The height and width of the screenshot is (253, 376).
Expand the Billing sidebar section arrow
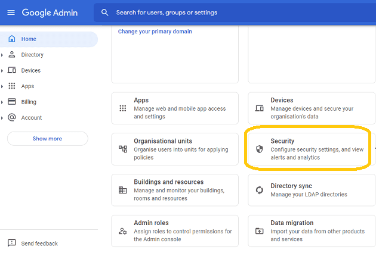[2, 102]
